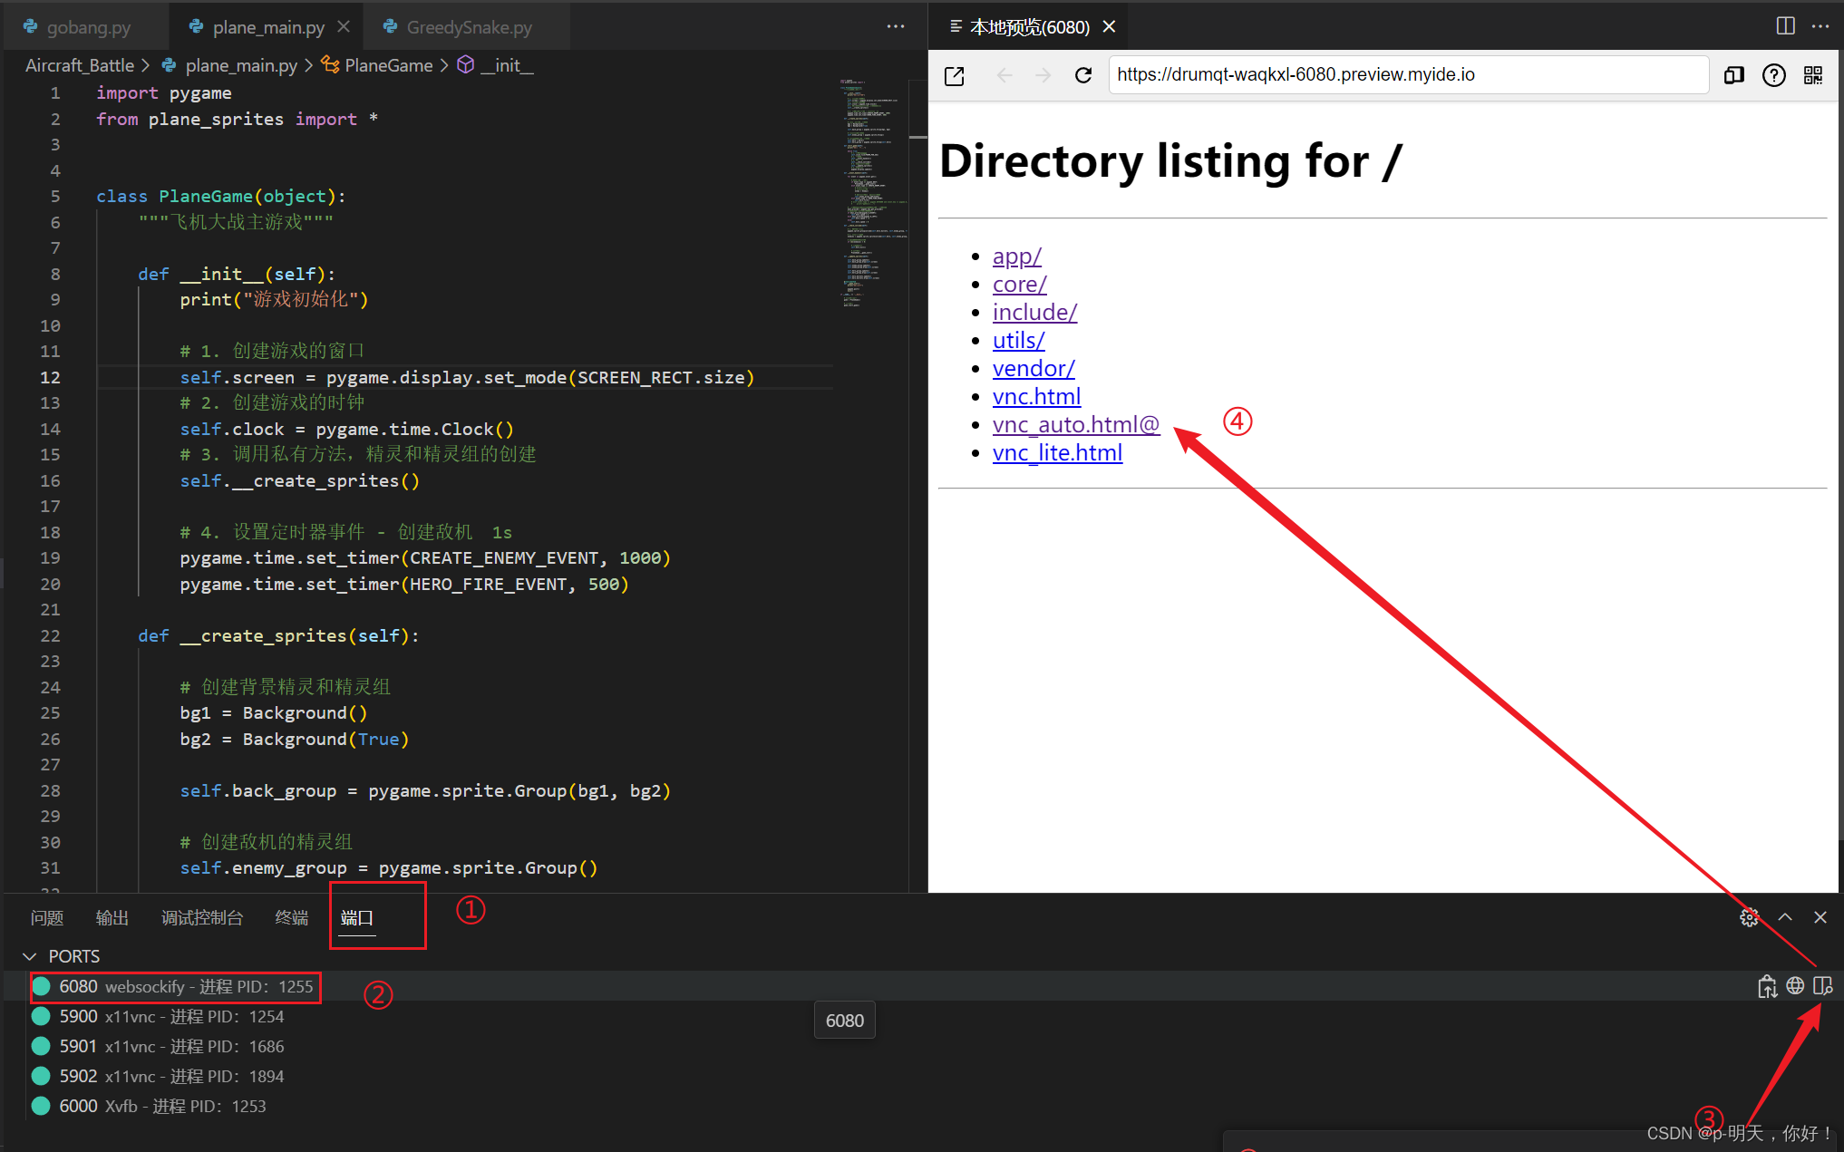
Task: Click the editor vertical scrollbar
Action: (x=917, y=485)
